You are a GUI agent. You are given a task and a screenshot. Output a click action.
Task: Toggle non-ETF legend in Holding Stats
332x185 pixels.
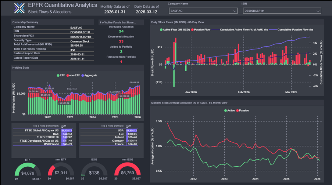[74, 75]
